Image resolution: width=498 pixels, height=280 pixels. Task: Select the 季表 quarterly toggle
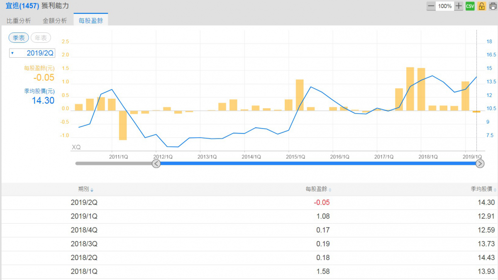click(19, 38)
